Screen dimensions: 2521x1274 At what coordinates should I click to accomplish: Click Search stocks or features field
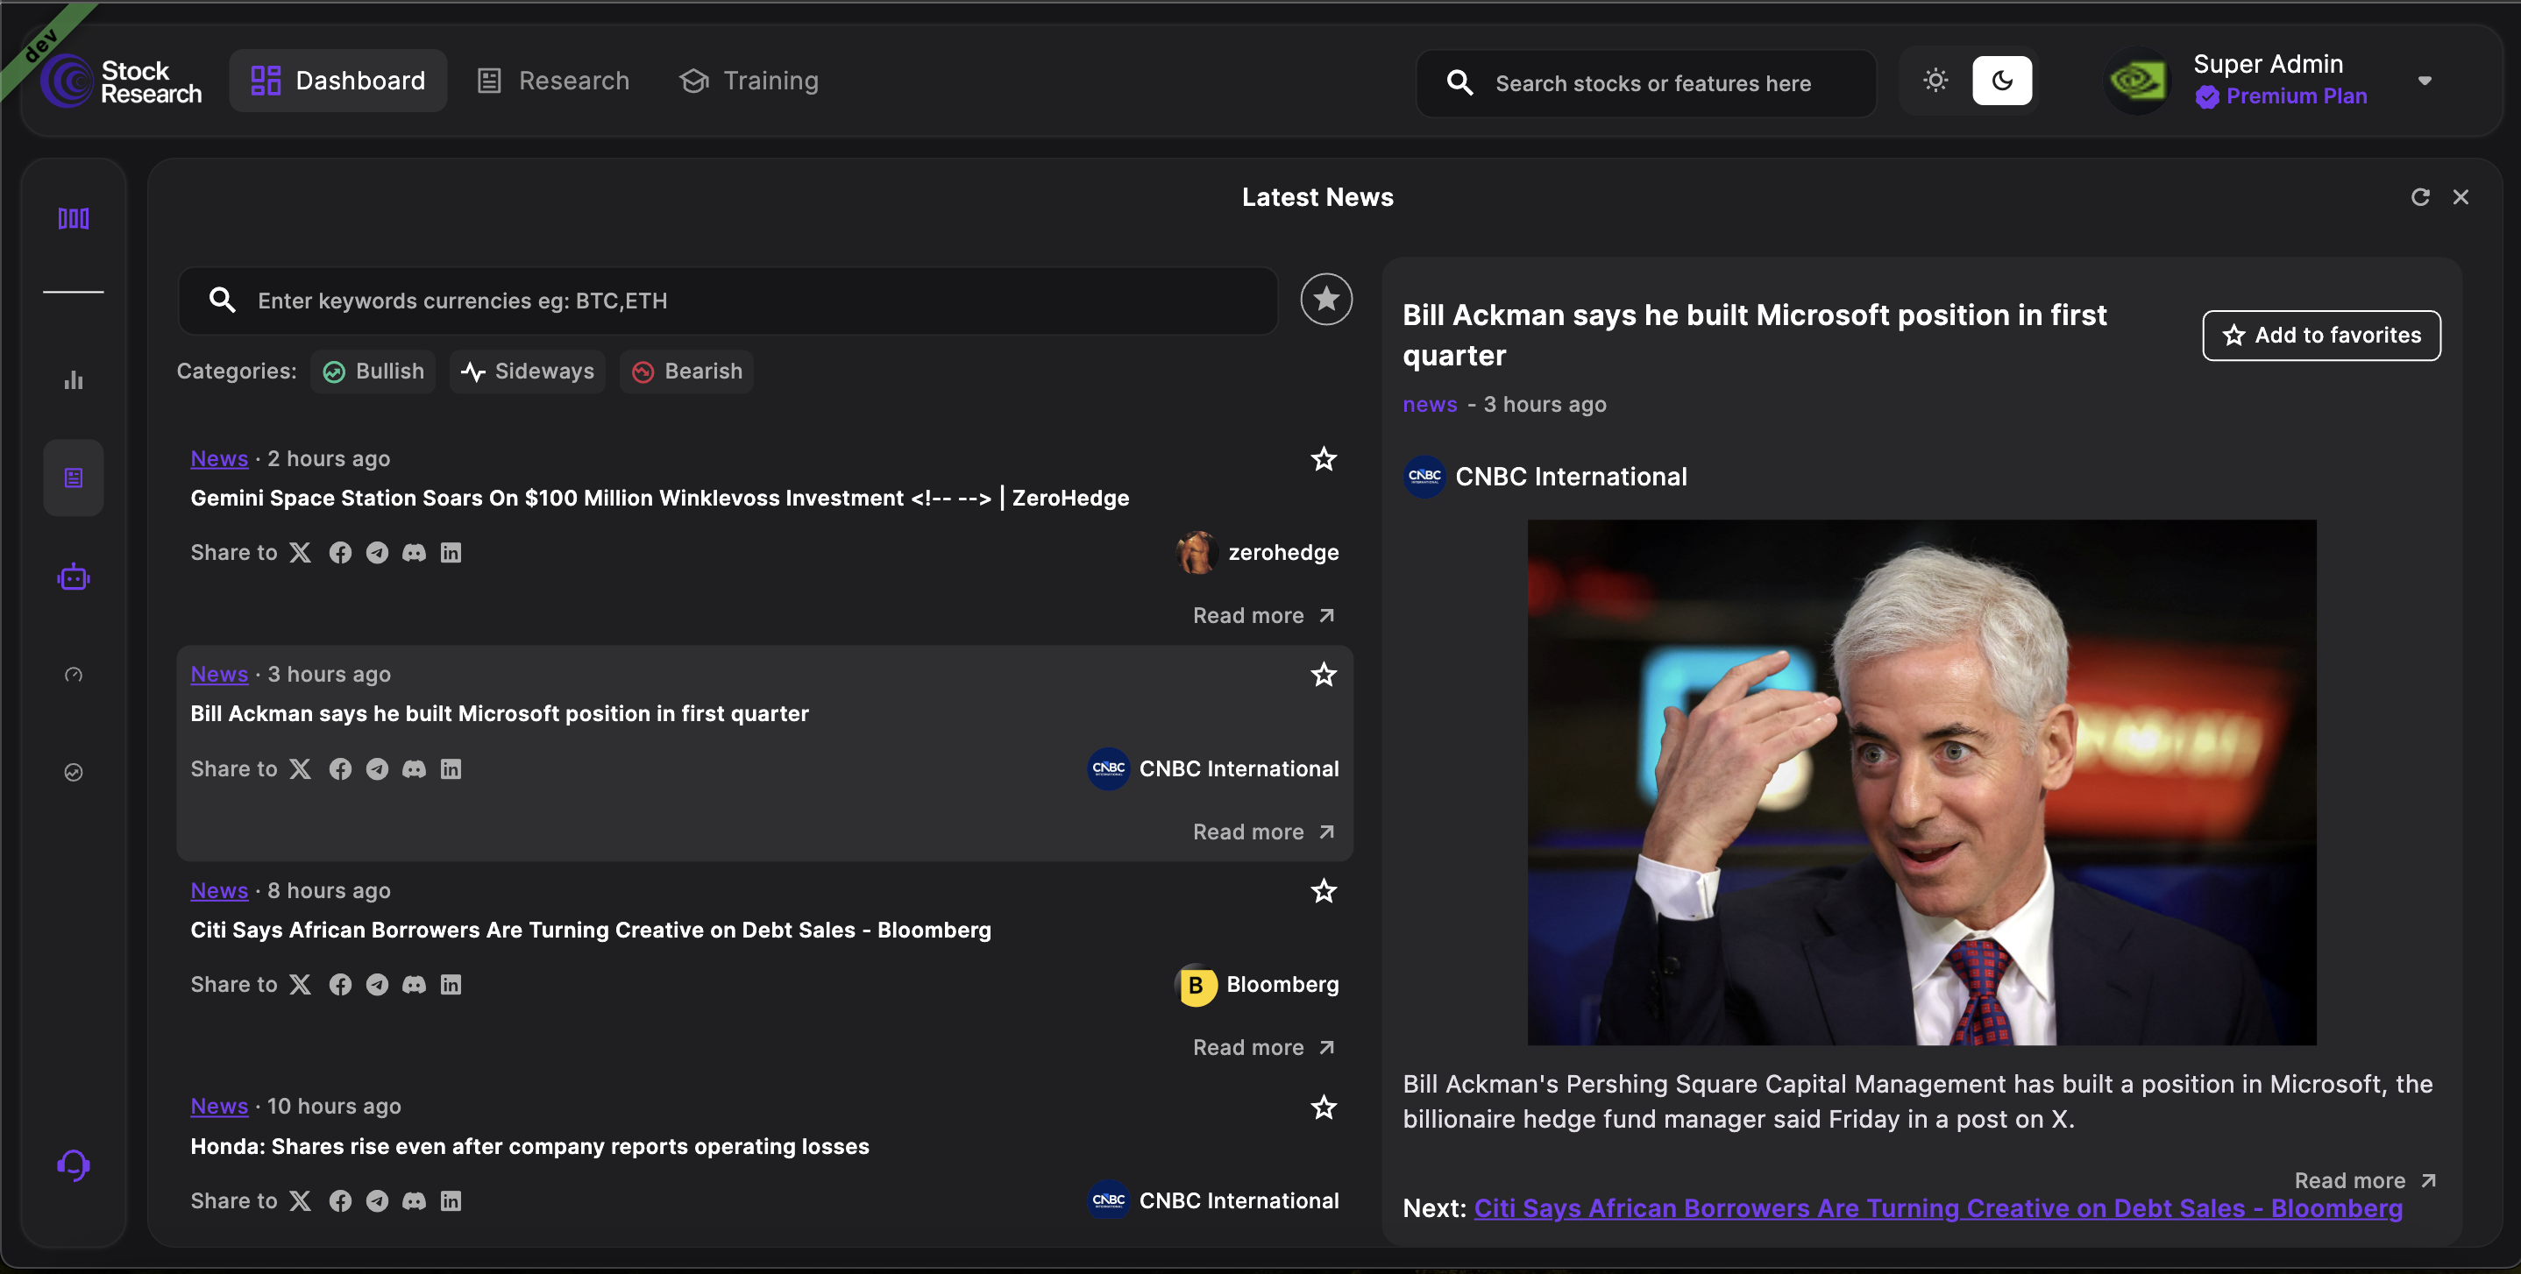(1646, 83)
